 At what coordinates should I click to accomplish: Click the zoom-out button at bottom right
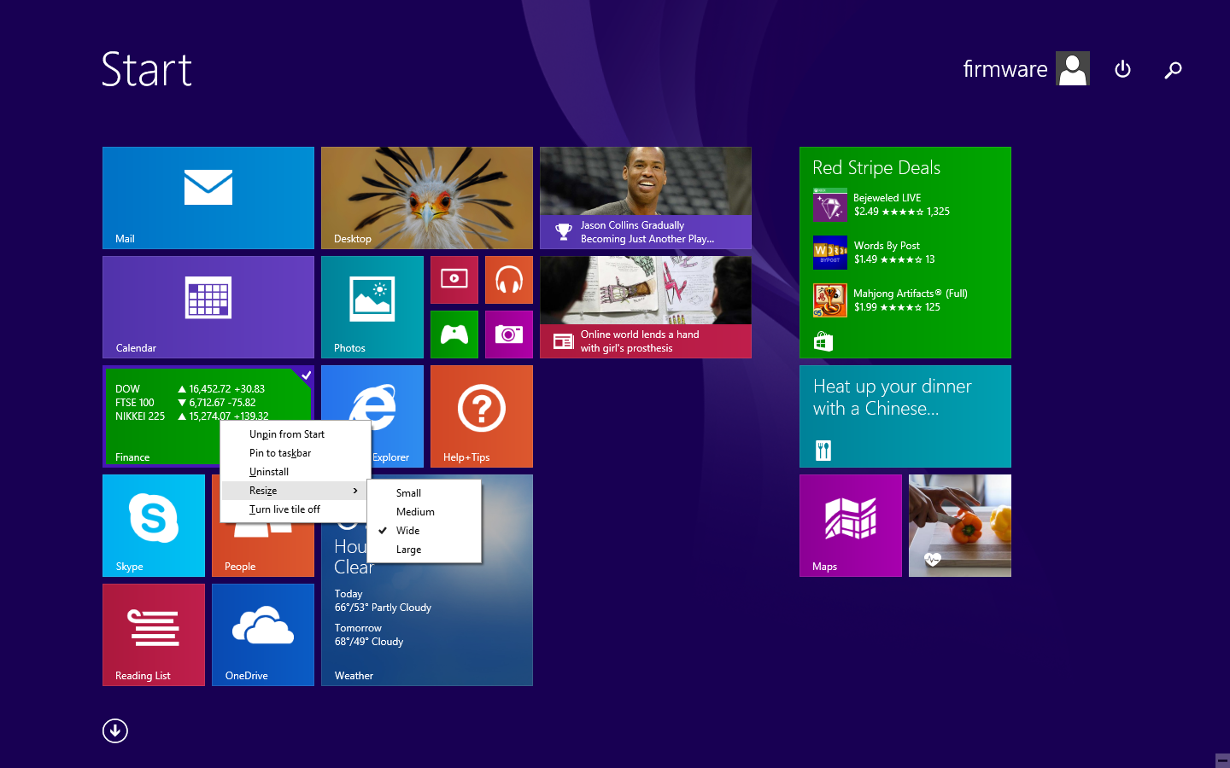pyautogui.click(x=1222, y=760)
